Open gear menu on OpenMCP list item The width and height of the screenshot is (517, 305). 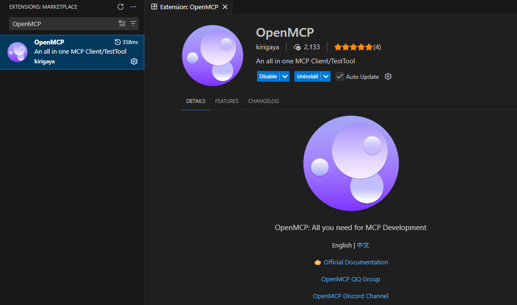point(134,61)
